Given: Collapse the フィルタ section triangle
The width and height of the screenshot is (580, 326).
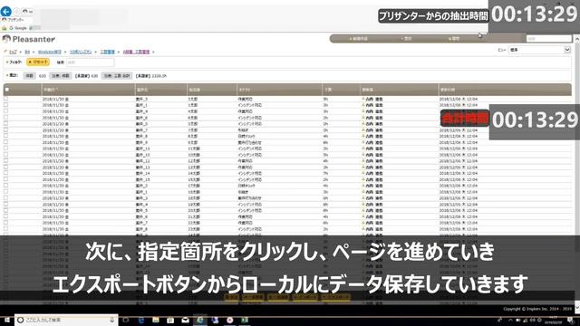Looking at the screenshot, I should (7, 62).
